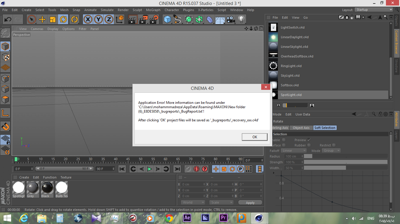Select the Move tool in top toolbar
Viewport: 400px width, 224px height.
42,20
